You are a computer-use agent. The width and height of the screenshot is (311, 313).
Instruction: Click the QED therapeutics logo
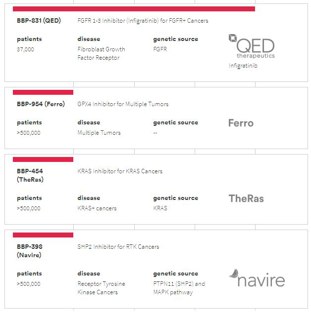[x=252, y=46]
